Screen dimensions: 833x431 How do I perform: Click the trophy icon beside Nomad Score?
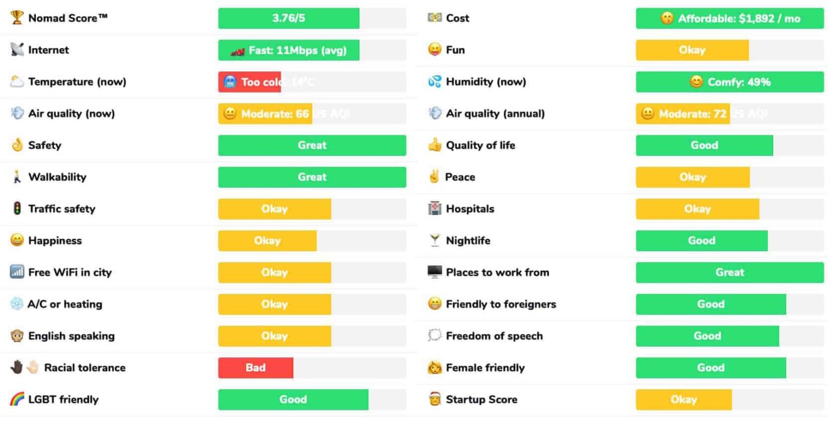[17, 18]
